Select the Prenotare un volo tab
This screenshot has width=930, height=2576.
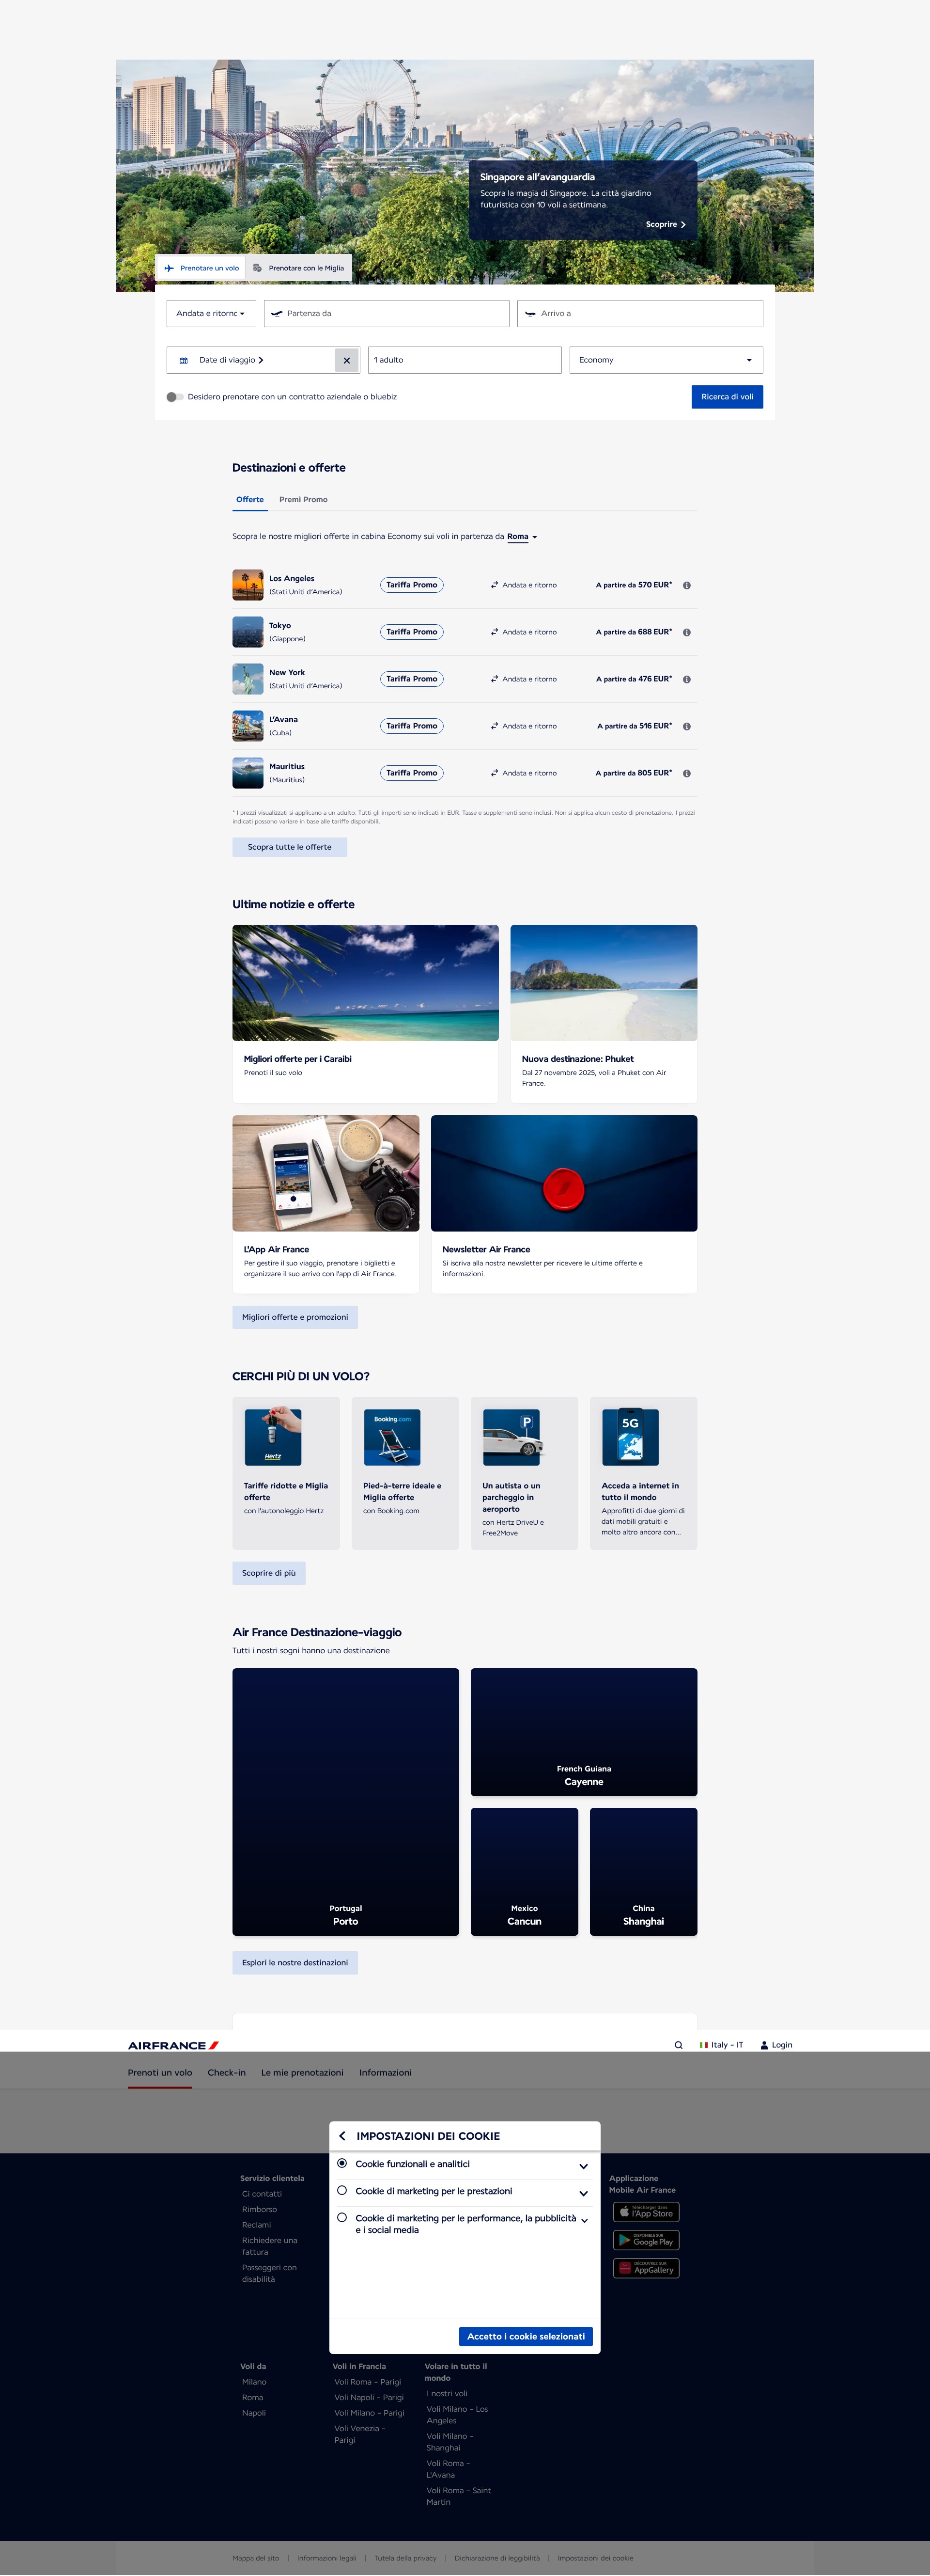201,268
